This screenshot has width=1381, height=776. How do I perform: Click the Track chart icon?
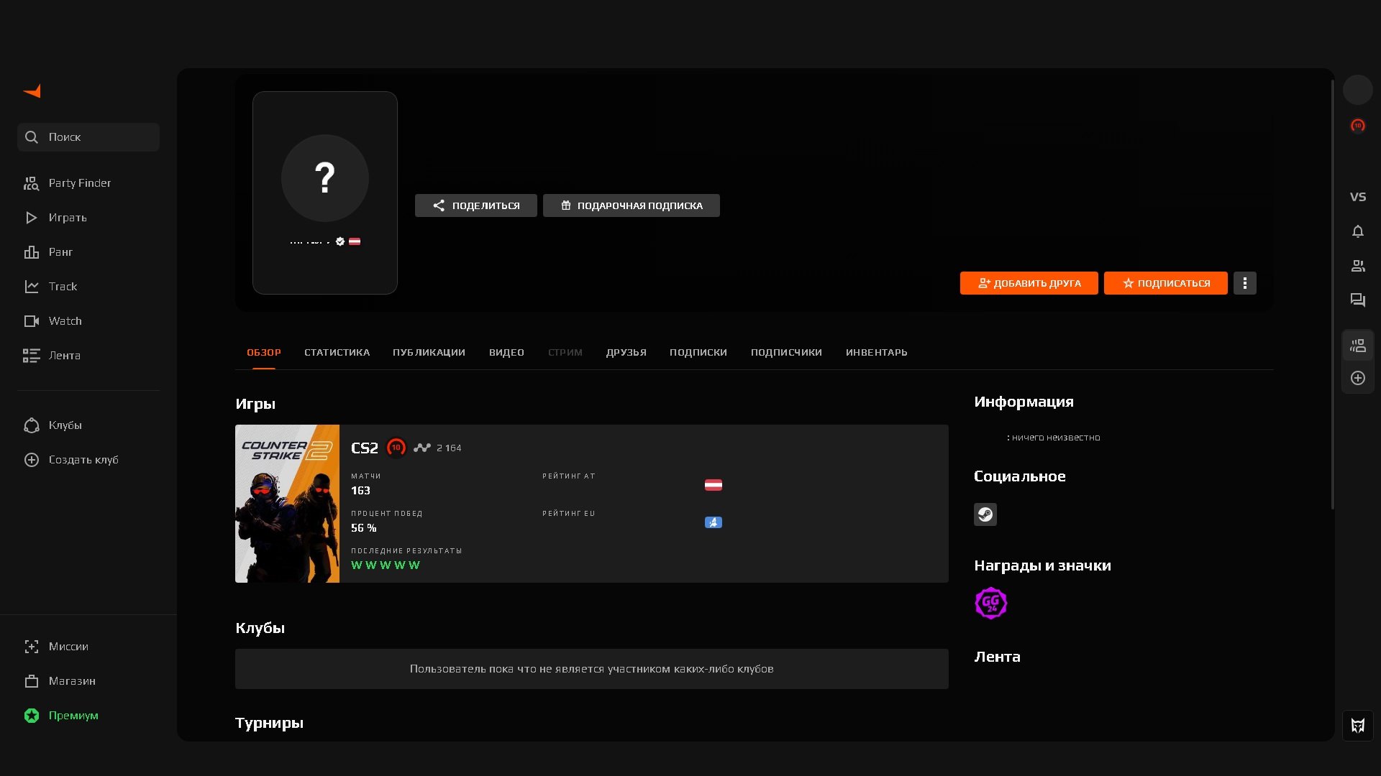[31, 287]
